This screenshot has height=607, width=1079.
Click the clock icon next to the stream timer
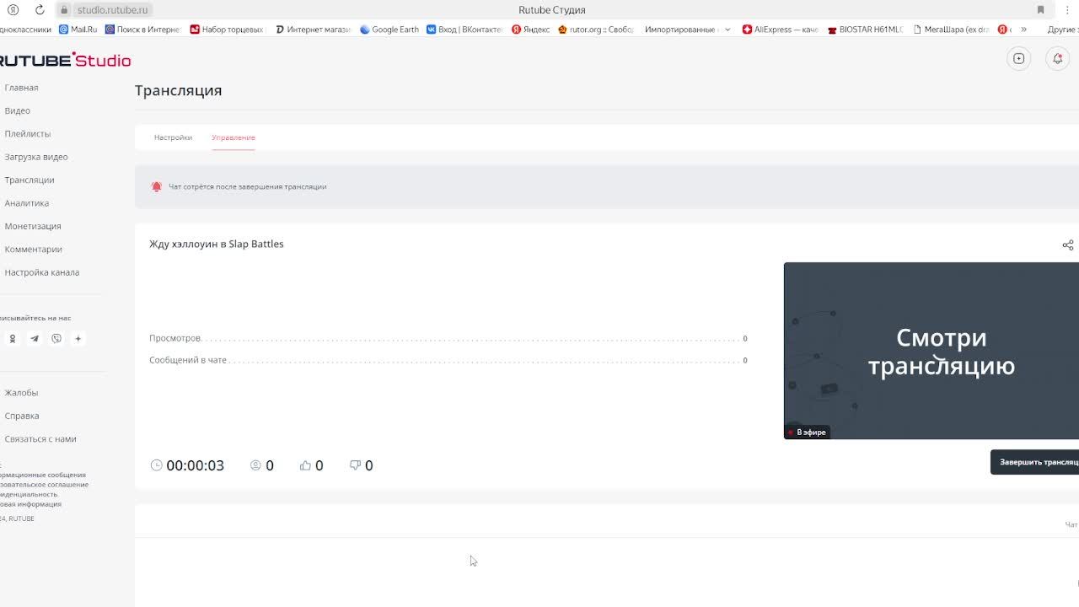point(156,465)
